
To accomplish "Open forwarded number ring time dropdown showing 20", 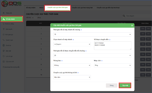I will click(92, 55).
